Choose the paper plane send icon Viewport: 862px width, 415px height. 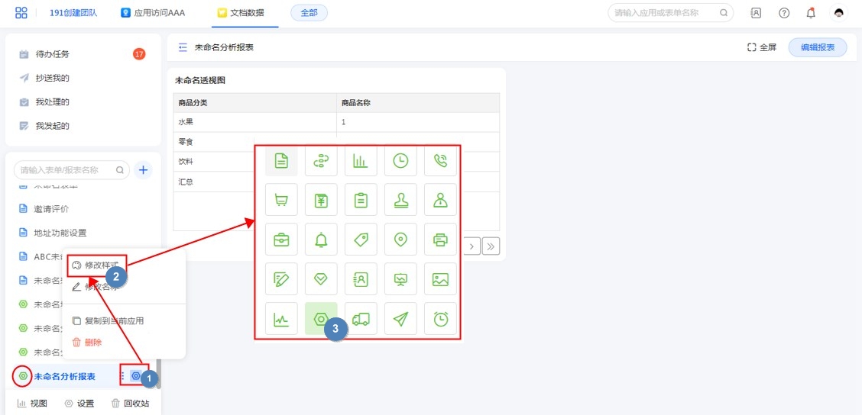click(x=400, y=319)
